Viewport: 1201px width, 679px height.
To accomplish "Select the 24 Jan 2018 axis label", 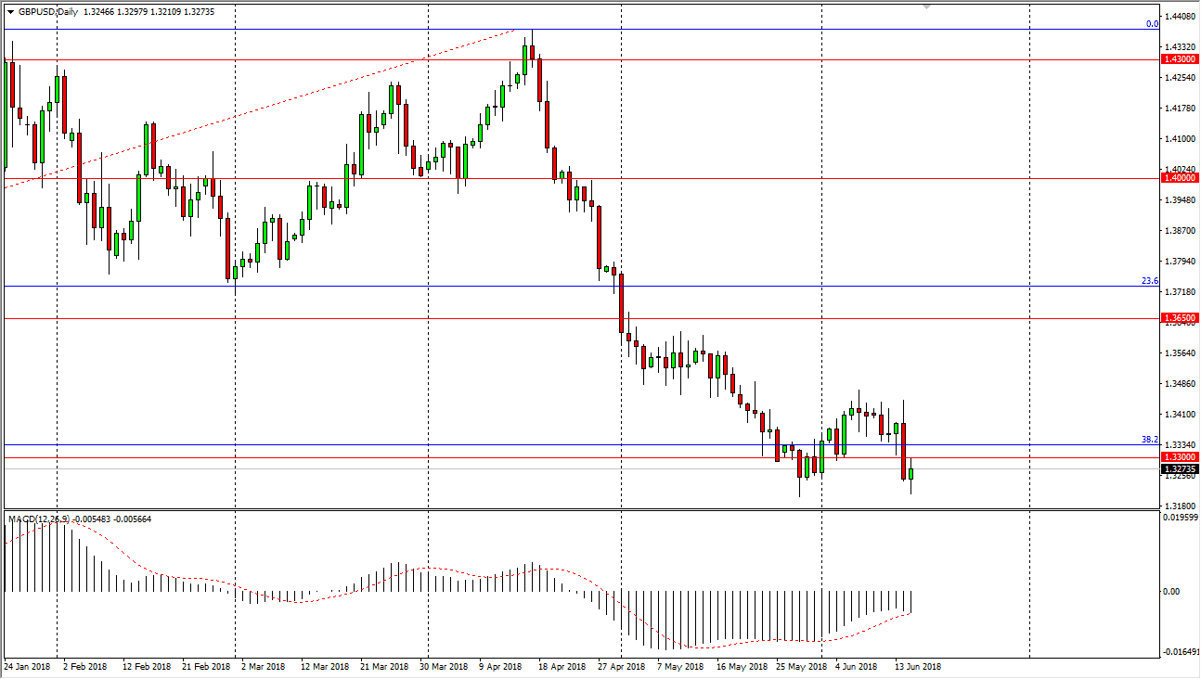I will 28,666.
